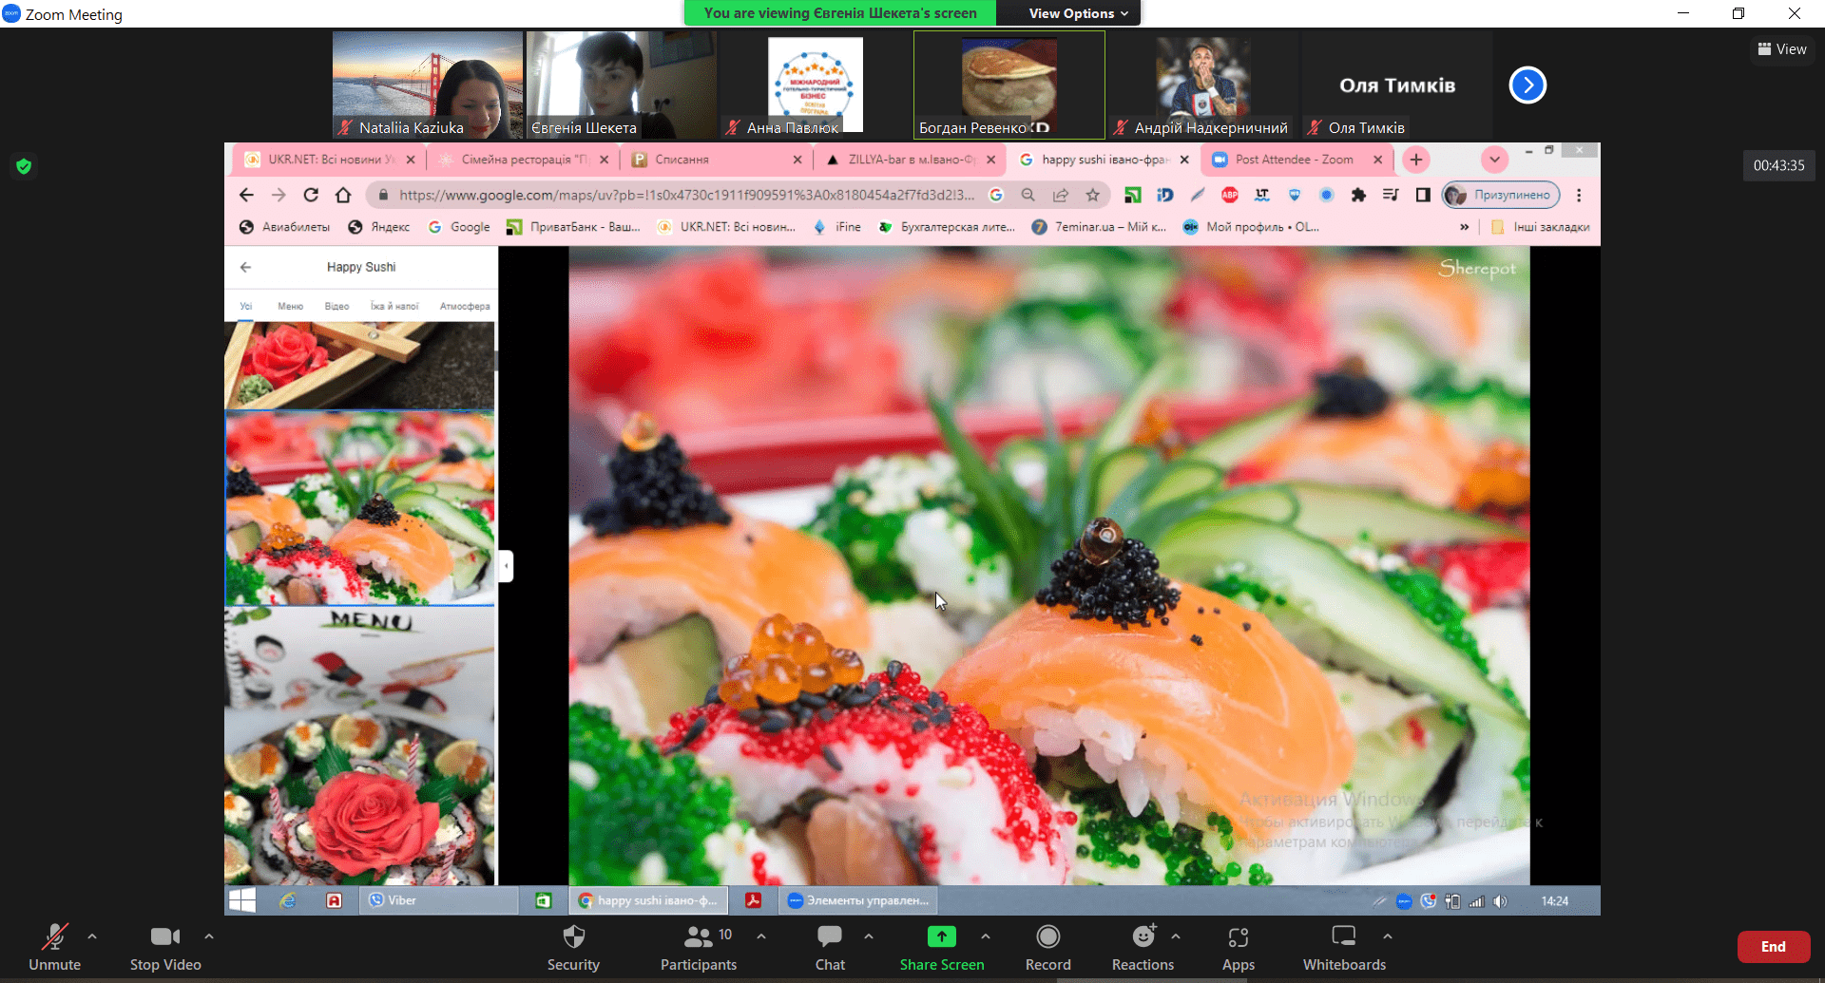This screenshot has height=983, width=1825.
Task: Expand video options arrow beside Stop Video
Action: tap(209, 936)
